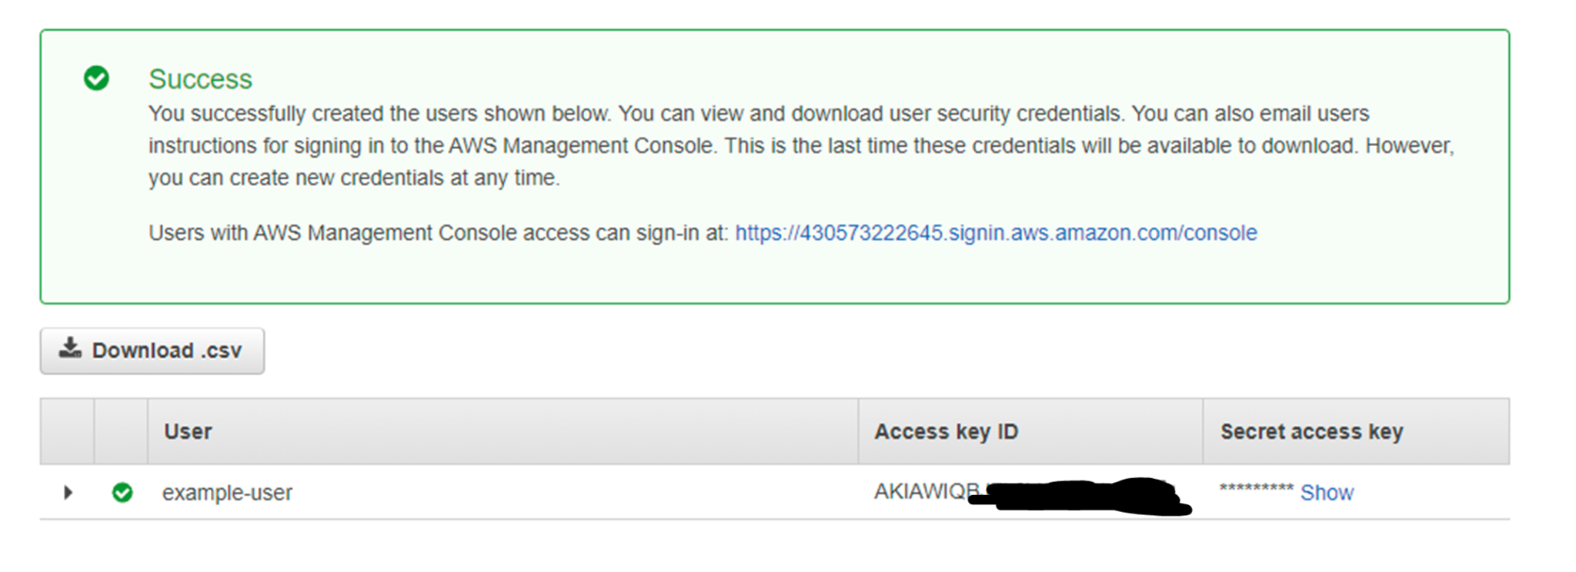Screen dimensions: 1576x572
Task: Click the download arrow icon beside Download .csv
Action: click(70, 348)
